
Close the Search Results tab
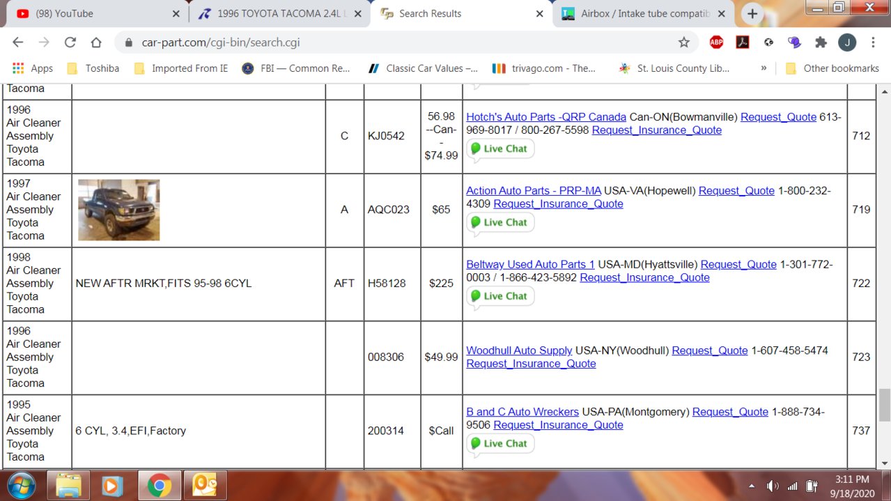pyautogui.click(x=539, y=14)
